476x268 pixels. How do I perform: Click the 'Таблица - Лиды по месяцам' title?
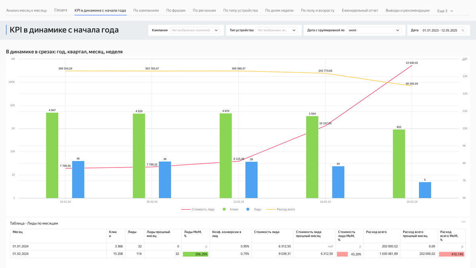click(x=34, y=223)
